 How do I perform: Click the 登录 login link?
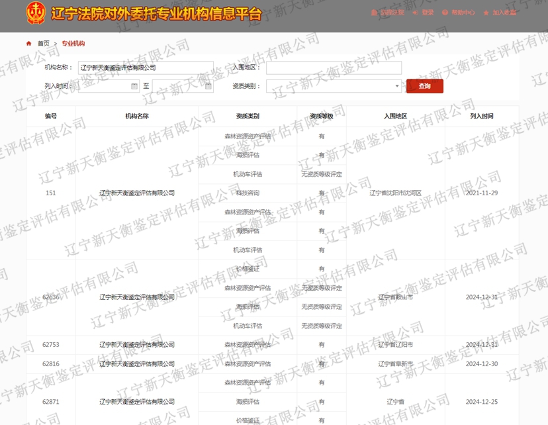[428, 11]
